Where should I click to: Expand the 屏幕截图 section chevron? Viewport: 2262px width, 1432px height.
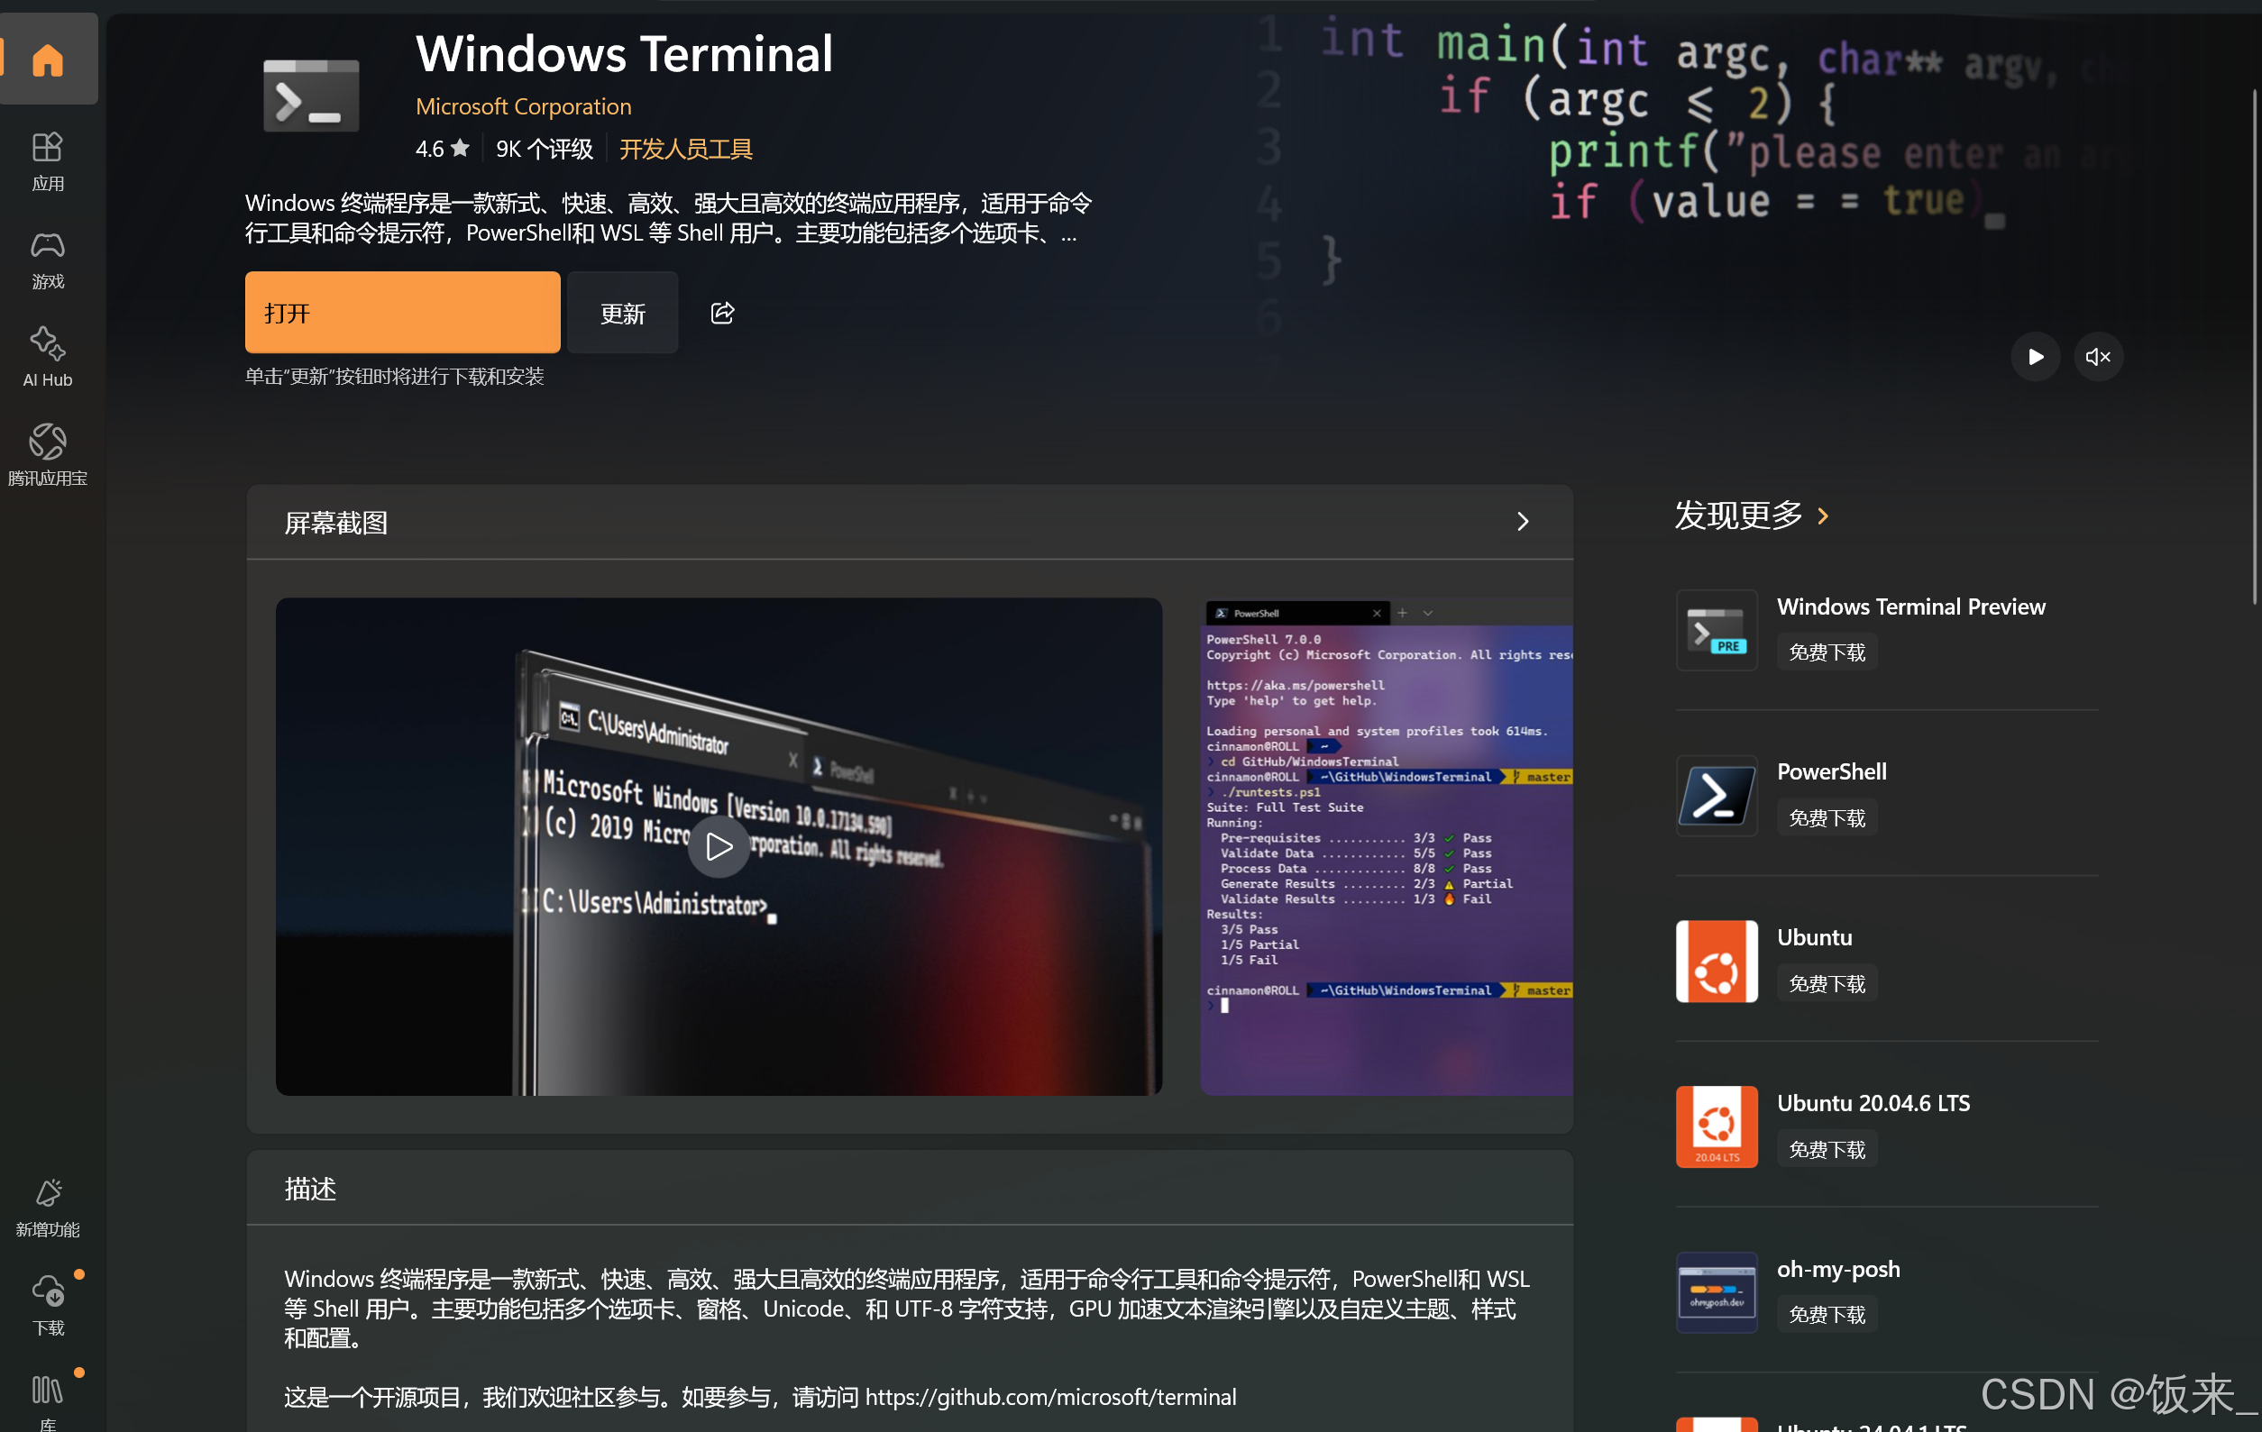(x=1522, y=522)
